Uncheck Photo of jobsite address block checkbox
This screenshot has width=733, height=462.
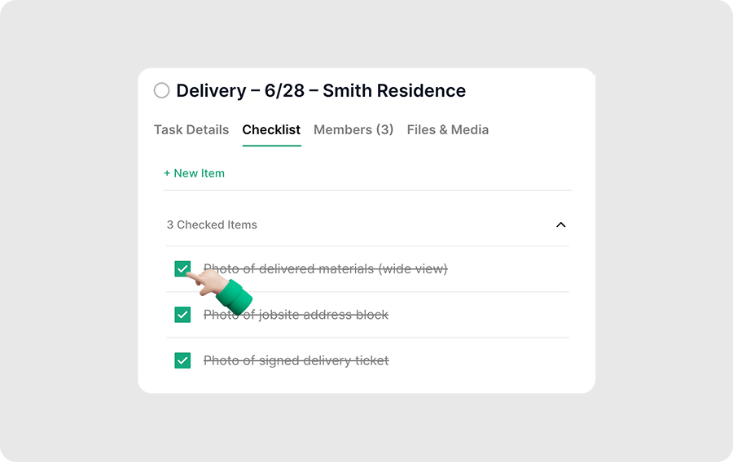[182, 315]
